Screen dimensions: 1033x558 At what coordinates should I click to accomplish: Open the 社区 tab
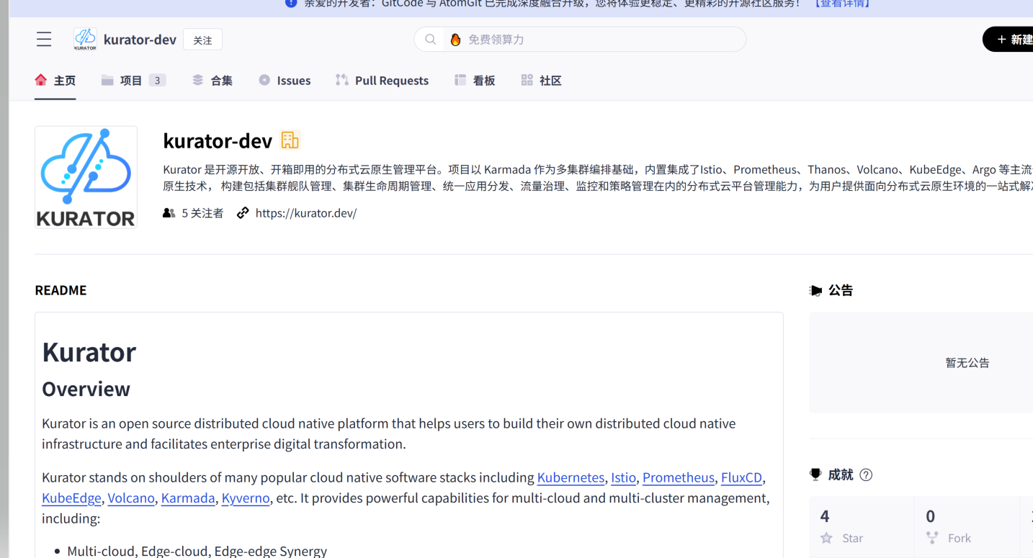pos(541,81)
